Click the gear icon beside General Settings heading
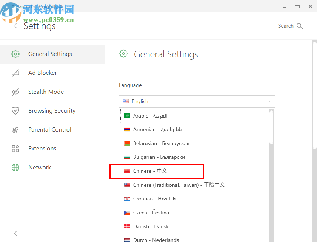The height and width of the screenshot is (242, 317). coord(123,54)
